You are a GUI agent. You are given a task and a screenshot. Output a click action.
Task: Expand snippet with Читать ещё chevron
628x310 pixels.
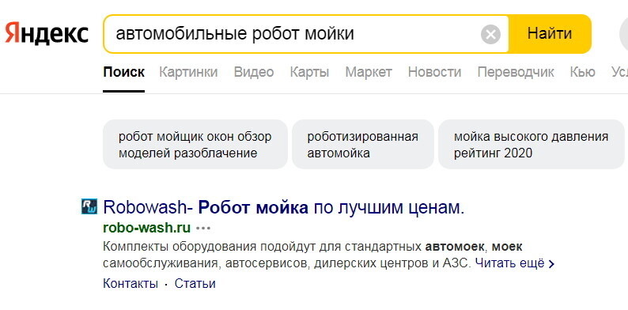click(515, 263)
